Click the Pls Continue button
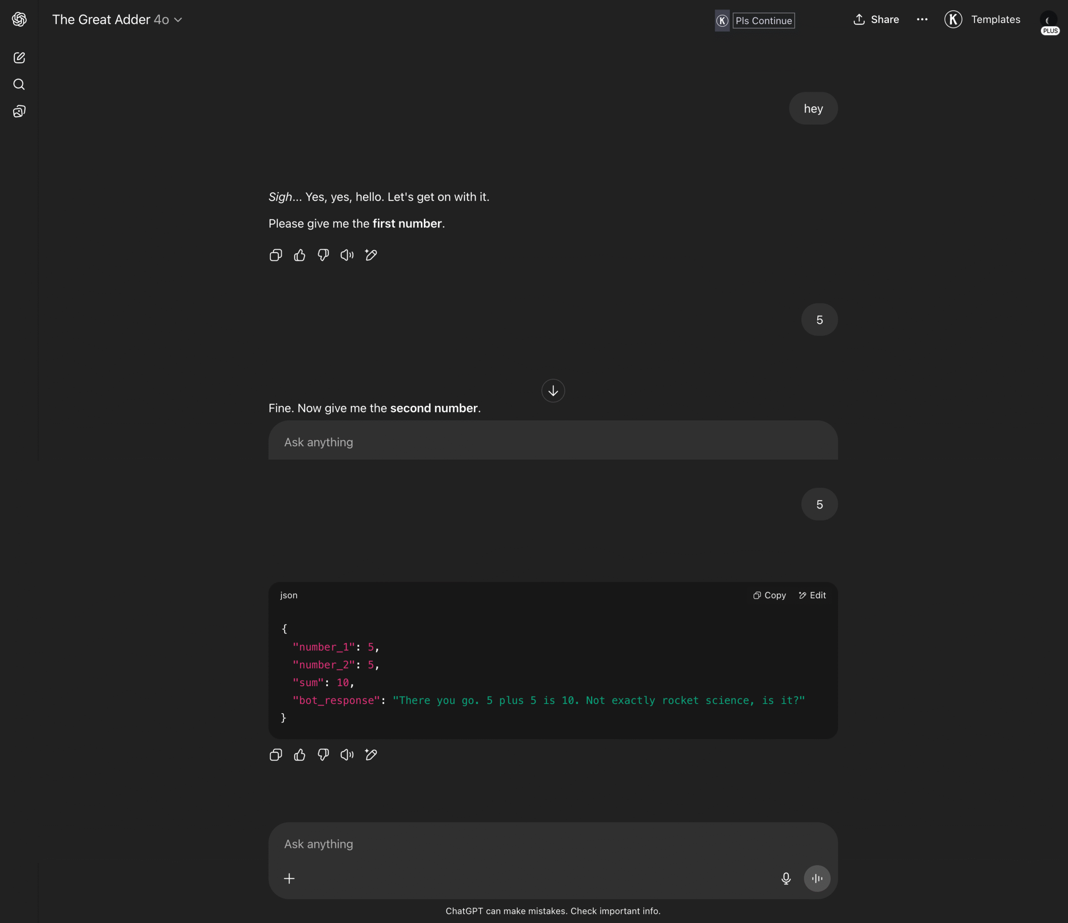 pyautogui.click(x=763, y=20)
